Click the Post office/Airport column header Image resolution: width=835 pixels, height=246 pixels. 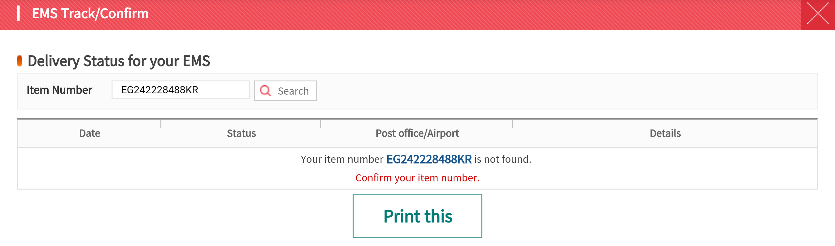(x=417, y=133)
